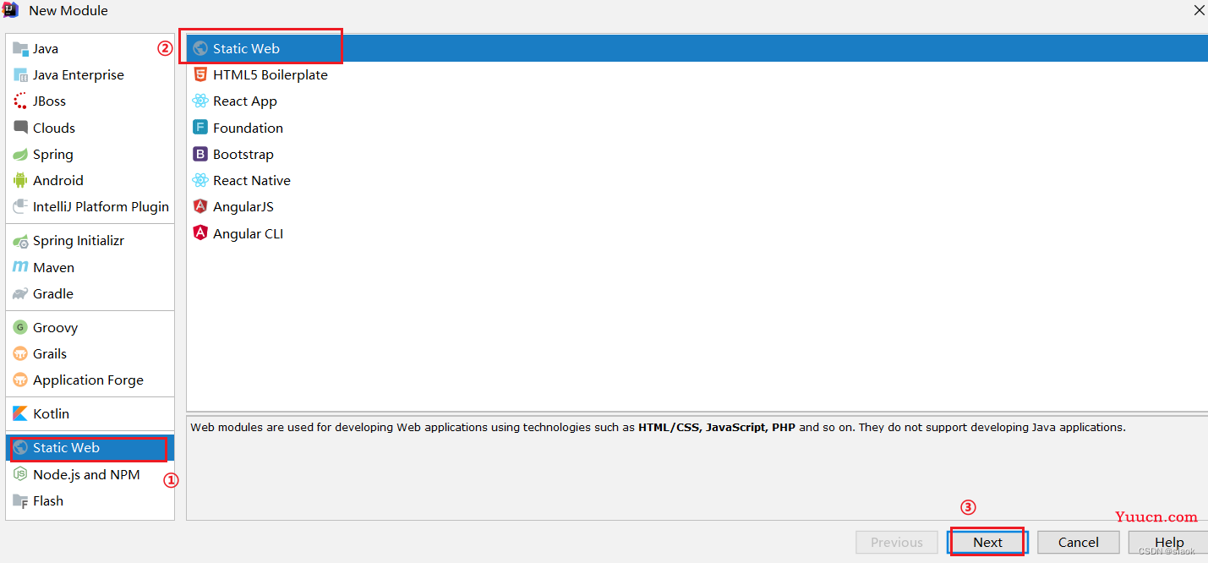Click the Java Enterprise icon
This screenshot has width=1208, height=563.
[x=20, y=74]
